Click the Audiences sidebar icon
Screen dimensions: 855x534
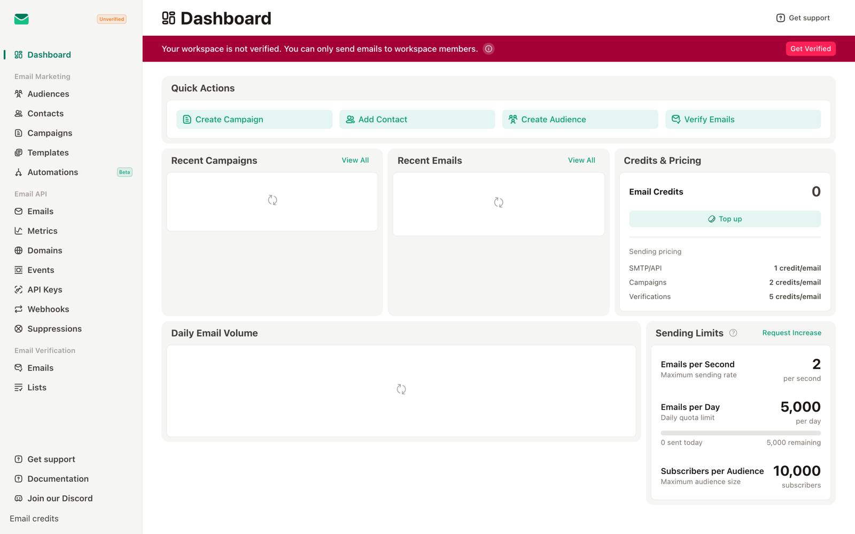click(x=19, y=94)
